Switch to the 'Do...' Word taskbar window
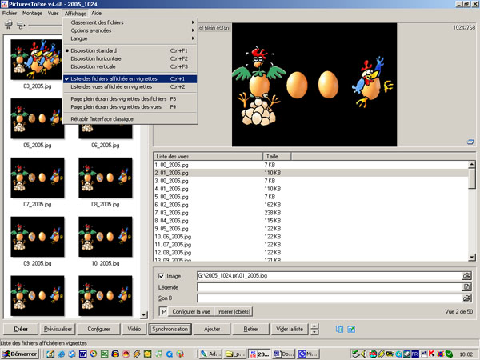Viewport: 480px width, 360px height. tap(283, 354)
